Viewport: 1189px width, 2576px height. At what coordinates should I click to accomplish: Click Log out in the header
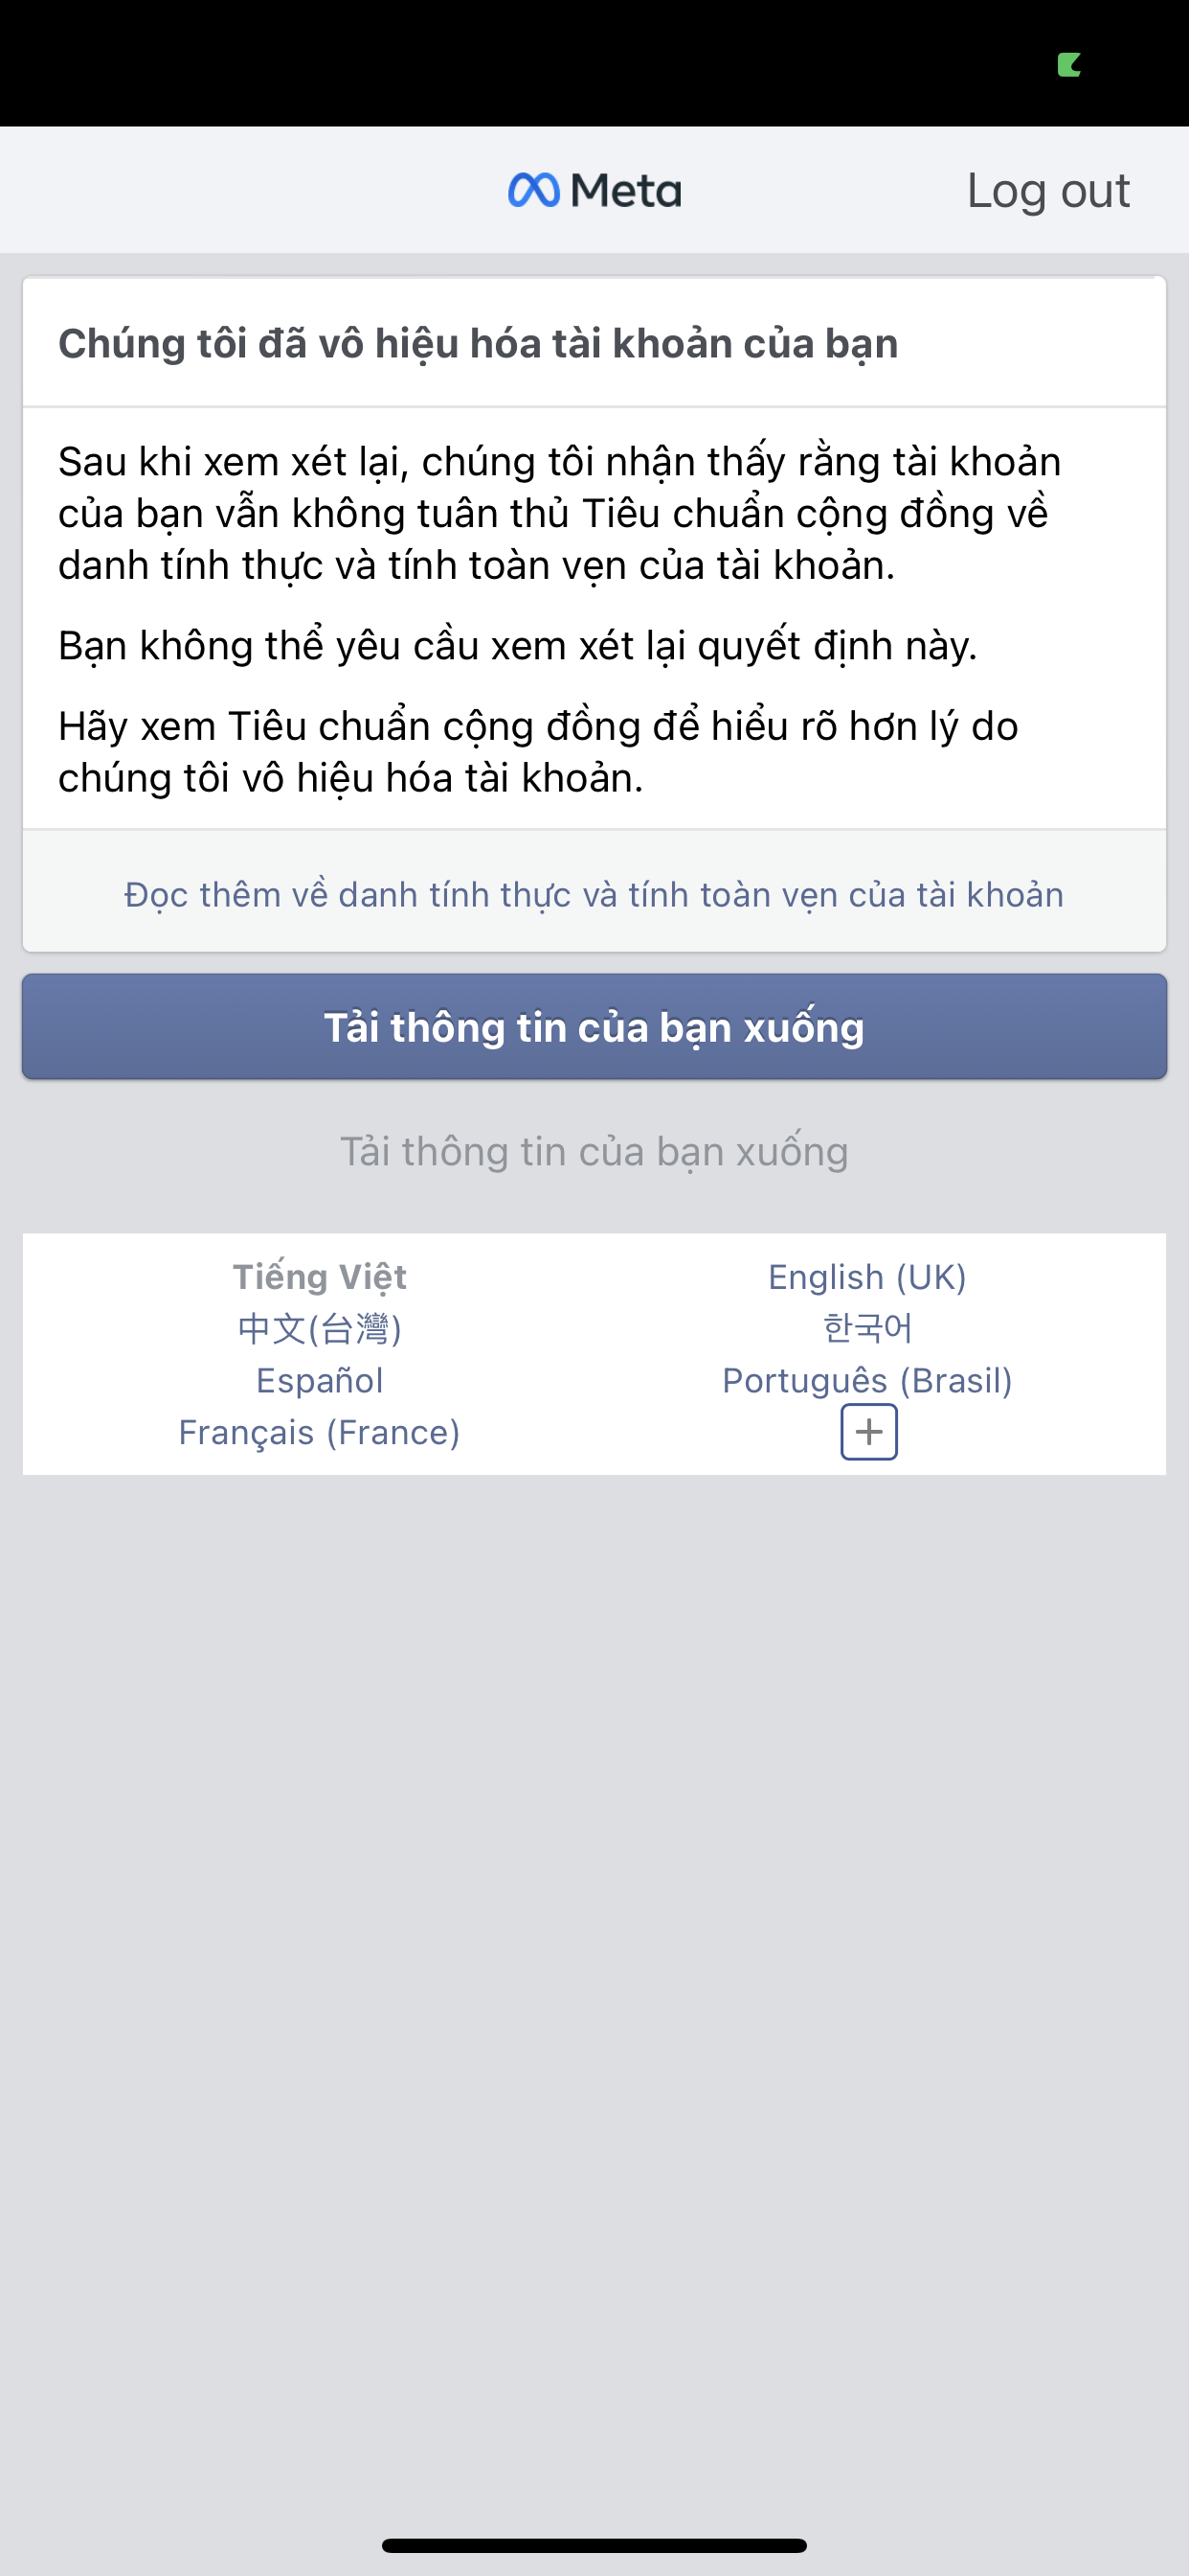click(x=1047, y=190)
